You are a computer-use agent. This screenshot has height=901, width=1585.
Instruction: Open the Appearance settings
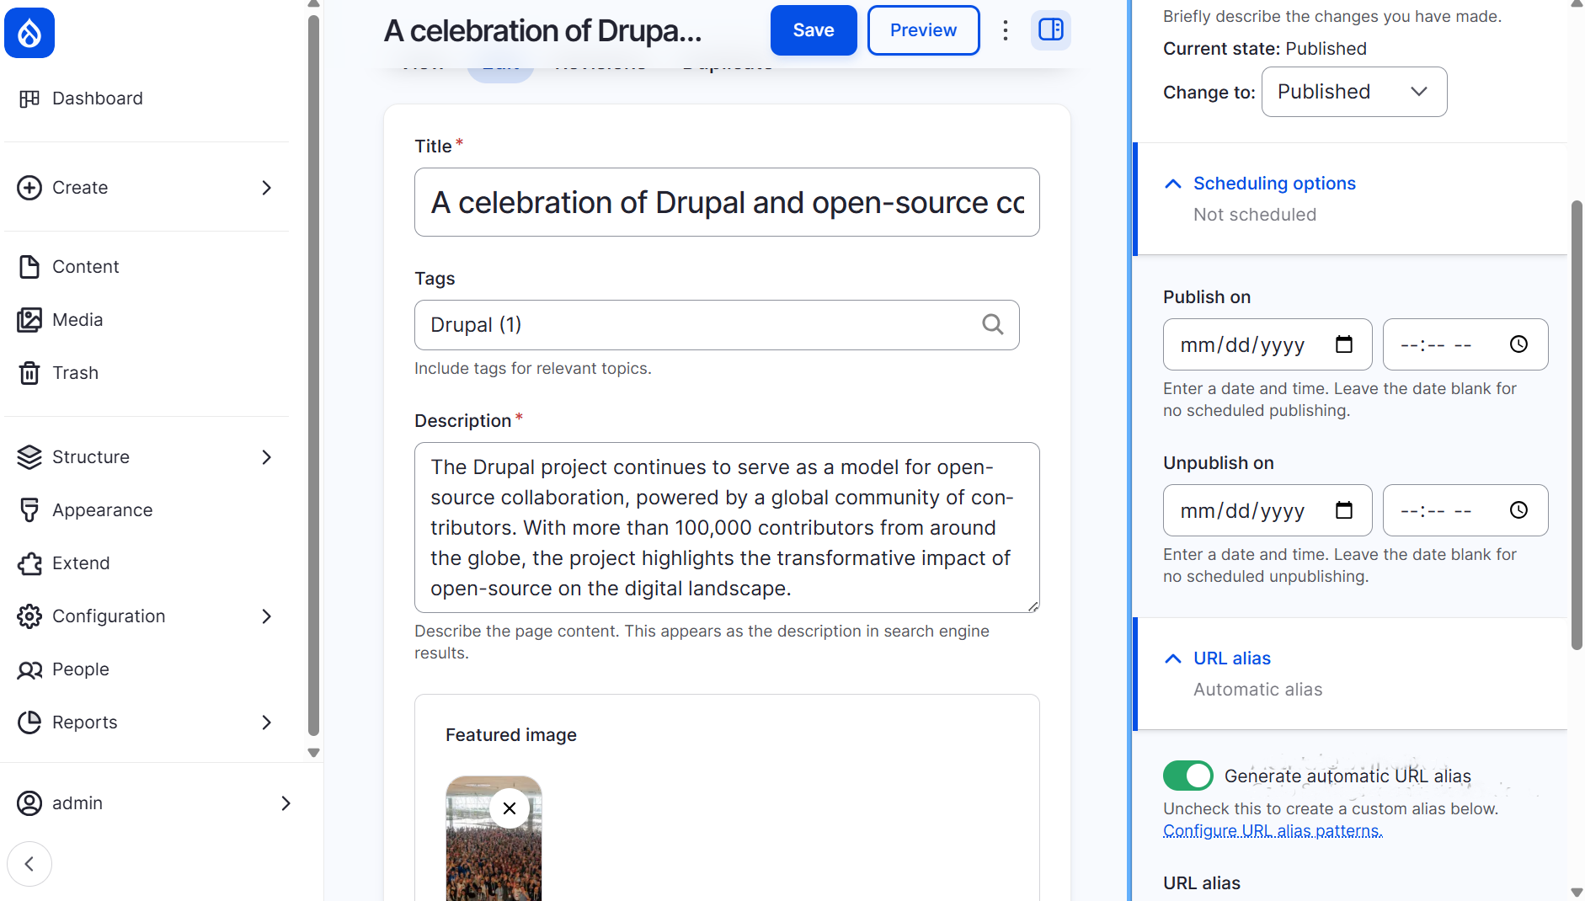tap(103, 510)
